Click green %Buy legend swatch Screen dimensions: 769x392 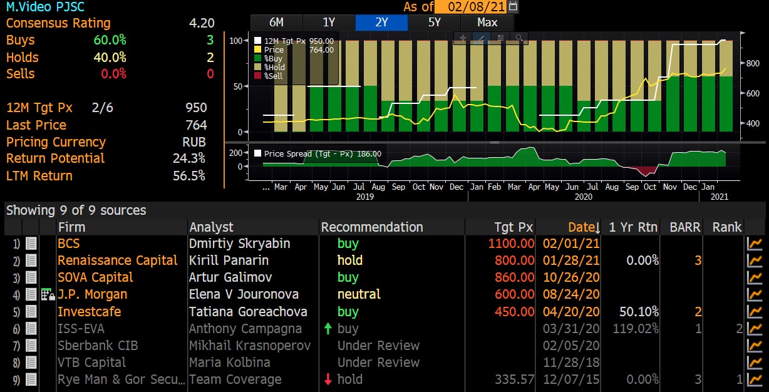click(257, 59)
